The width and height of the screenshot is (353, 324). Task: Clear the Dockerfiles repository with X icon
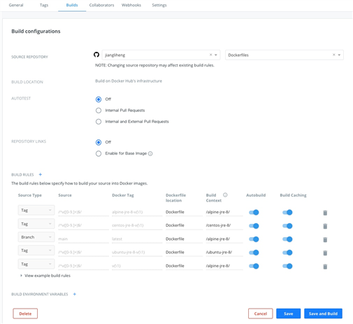pyautogui.click(x=333, y=55)
